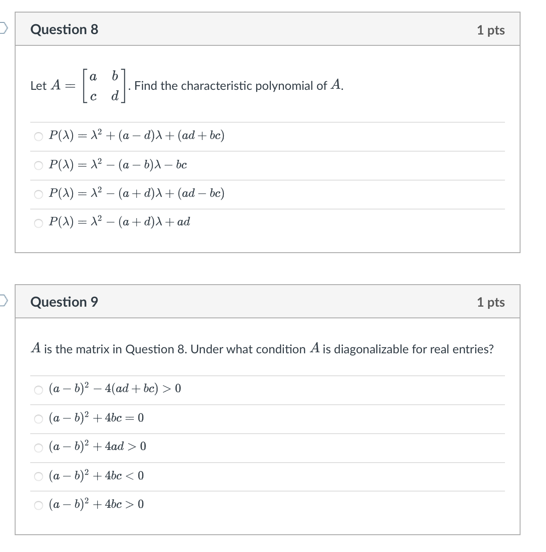
Task: Choose option (a − b)² − 4(ad + bc) > 0
Action: 38,390
